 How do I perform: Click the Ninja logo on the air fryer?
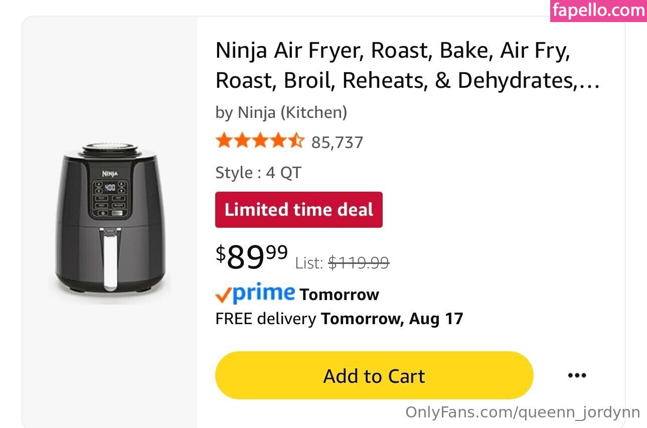click(110, 174)
